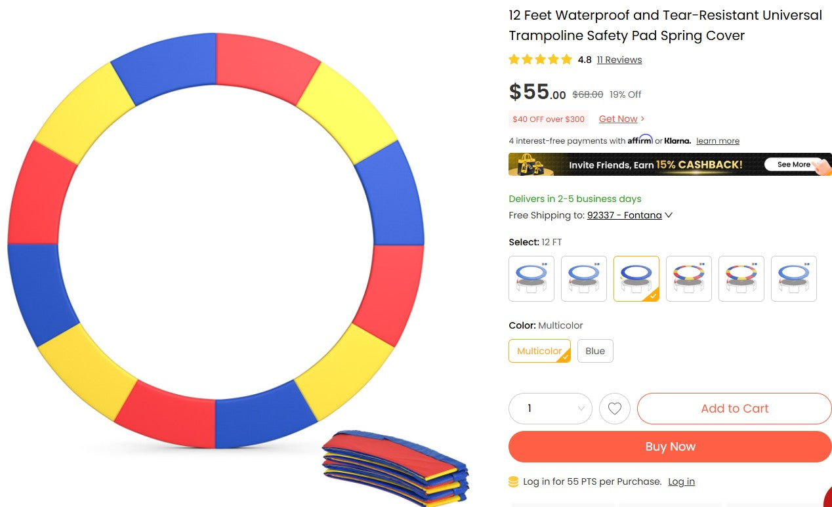Expand the 92337 - Fontana shipping location
Screen dimensions: 832x507
(x=630, y=215)
